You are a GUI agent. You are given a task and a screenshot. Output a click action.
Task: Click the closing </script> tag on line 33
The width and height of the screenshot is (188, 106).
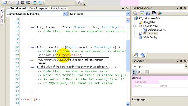click(x=31, y=99)
